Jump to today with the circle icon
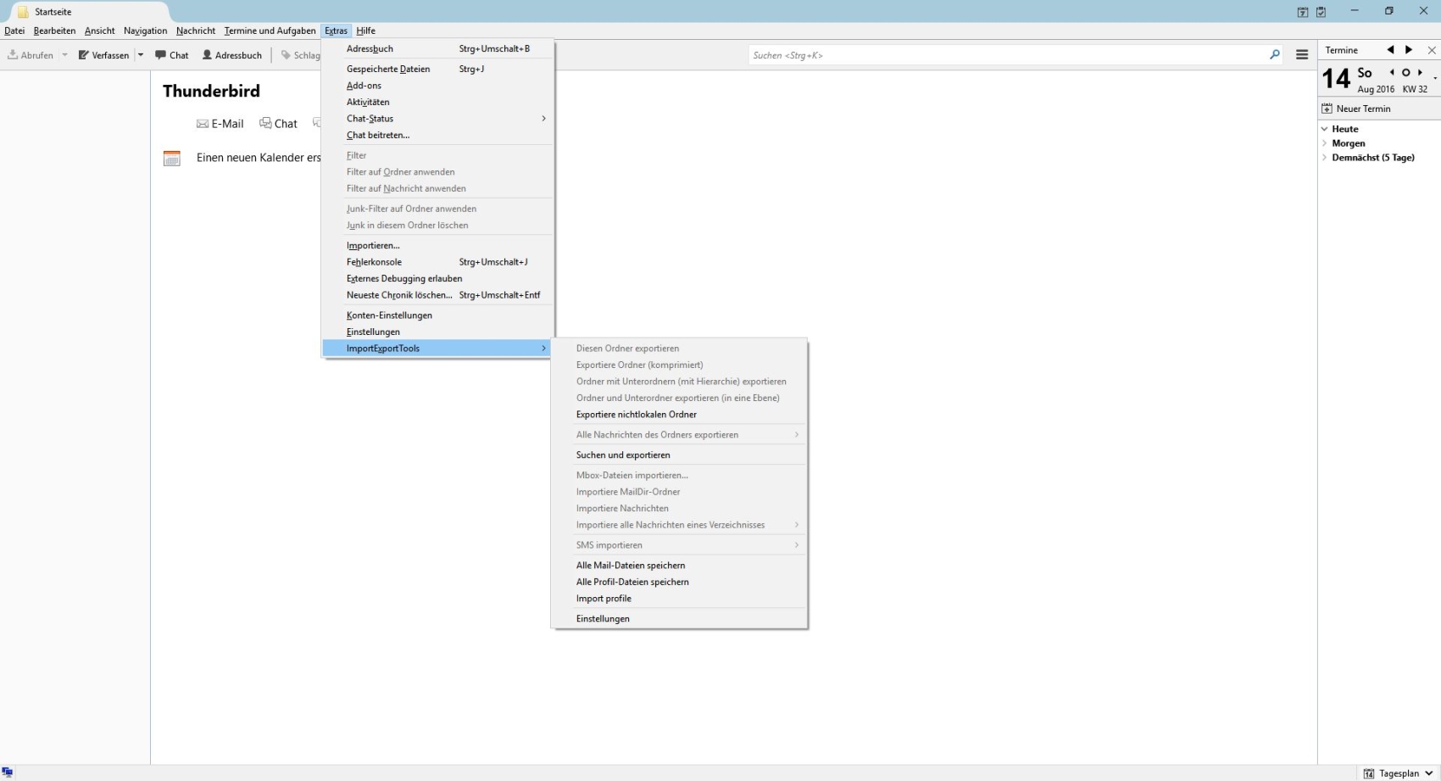The image size is (1441, 781). [1405, 73]
